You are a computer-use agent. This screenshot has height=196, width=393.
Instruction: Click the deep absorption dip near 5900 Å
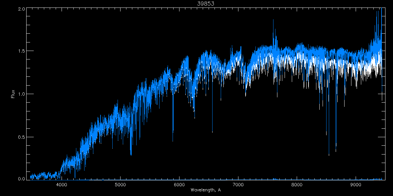point(173,140)
